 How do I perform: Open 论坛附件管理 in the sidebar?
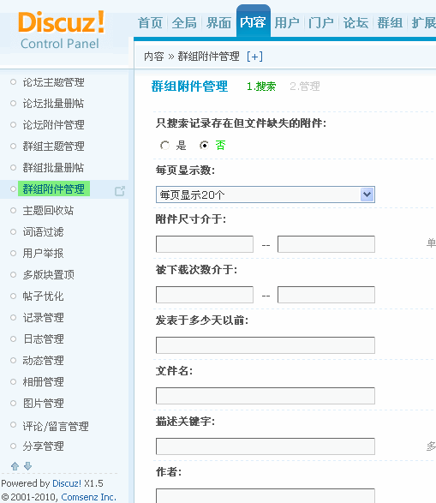pyautogui.click(x=54, y=125)
